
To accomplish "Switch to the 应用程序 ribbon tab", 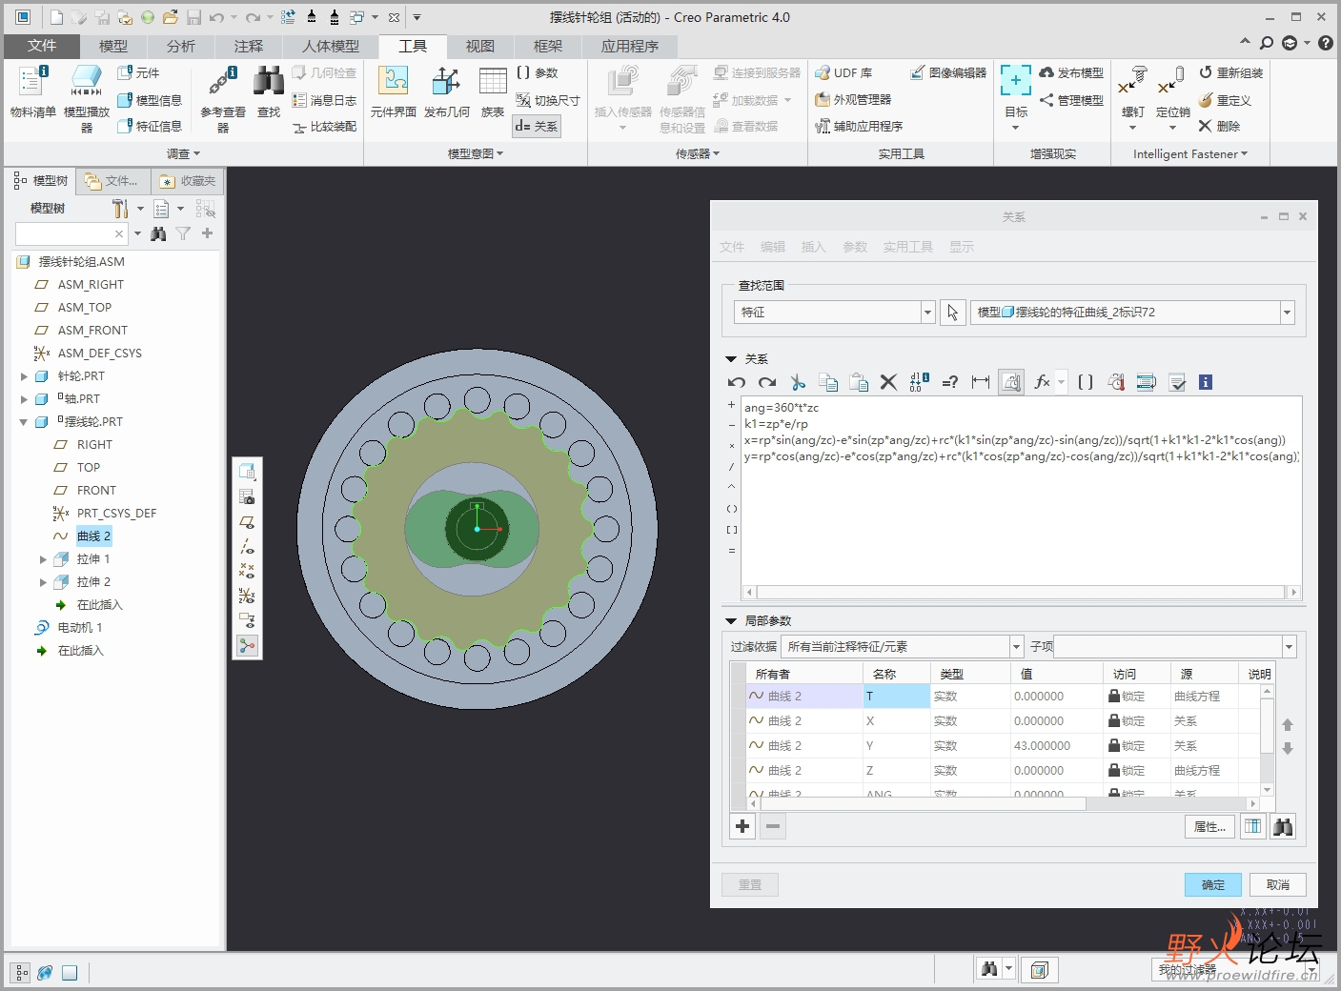I will pos(629,46).
